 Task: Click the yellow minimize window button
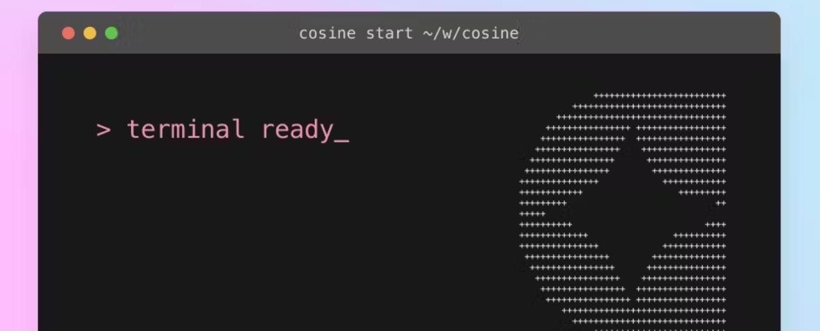[90, 33]
